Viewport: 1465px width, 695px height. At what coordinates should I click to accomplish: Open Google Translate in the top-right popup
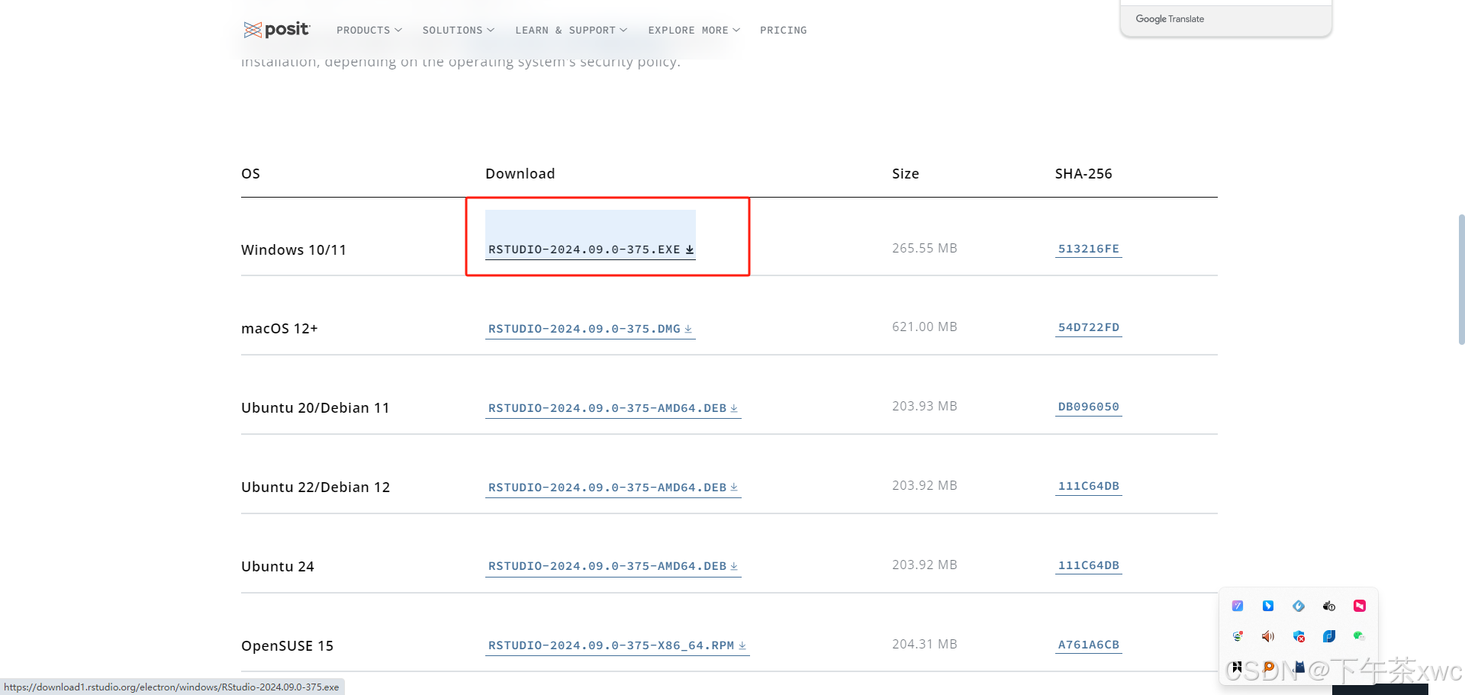tap(1169, 18)
